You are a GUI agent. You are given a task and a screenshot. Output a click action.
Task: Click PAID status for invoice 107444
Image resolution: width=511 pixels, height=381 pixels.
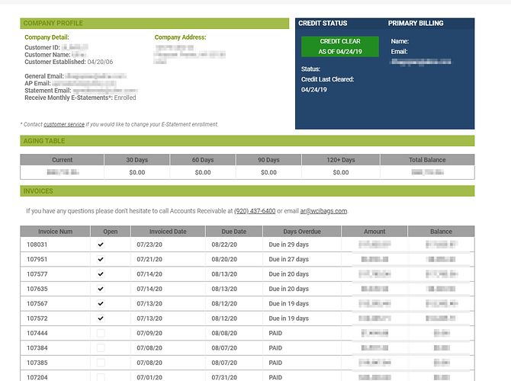tap(275, 333)
